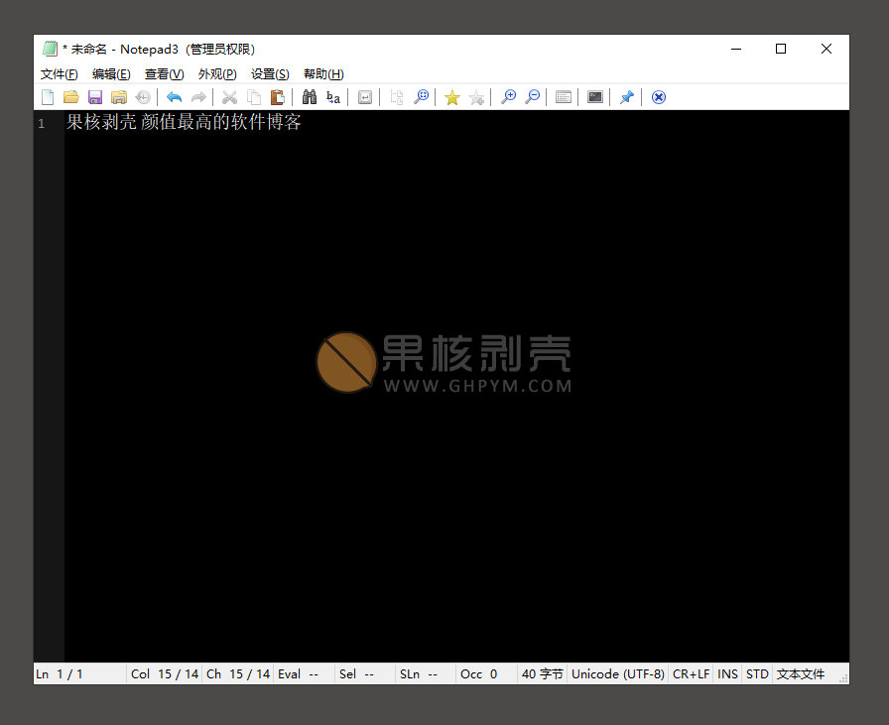The image size is (889, 725).
Task: Click the 40 字节 status field
Action: click(x=542, y=674)
